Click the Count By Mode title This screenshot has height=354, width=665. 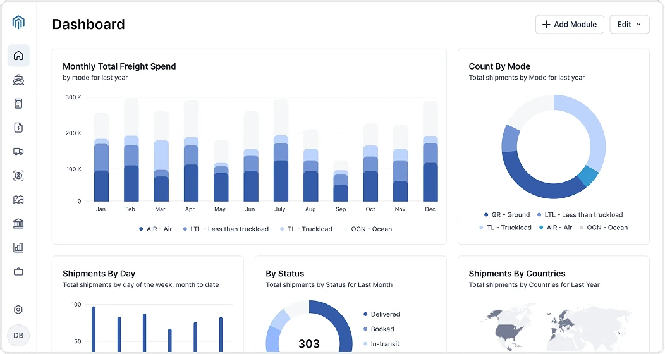(x=499, y=66)
